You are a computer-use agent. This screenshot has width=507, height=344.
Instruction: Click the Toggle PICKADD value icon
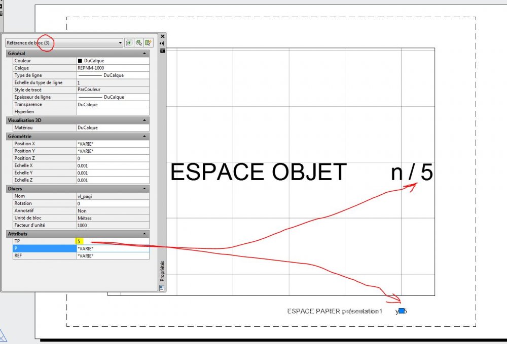click(x=129, y=42)
